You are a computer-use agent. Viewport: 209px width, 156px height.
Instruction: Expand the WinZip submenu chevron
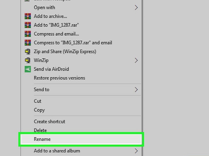pos(136,60)
